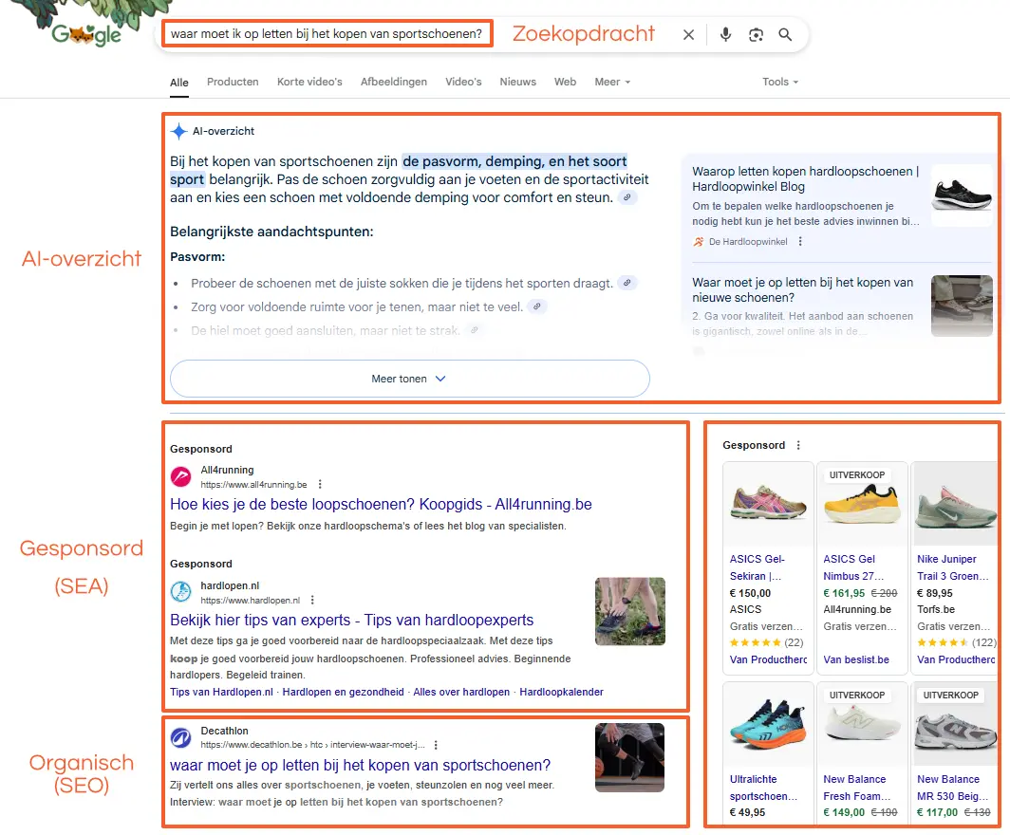
Task: Expand the Meer dropdown
Action: pos(612,82)
